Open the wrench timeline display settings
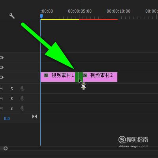Image resolution: width=158 pixels, height=158 pixels. pyautogui.click(x=12, y=16)
